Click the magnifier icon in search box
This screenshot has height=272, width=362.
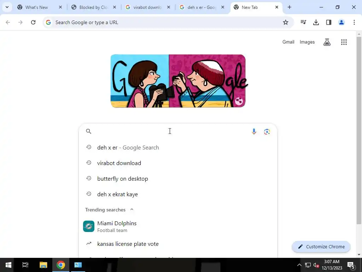(89, 131)
